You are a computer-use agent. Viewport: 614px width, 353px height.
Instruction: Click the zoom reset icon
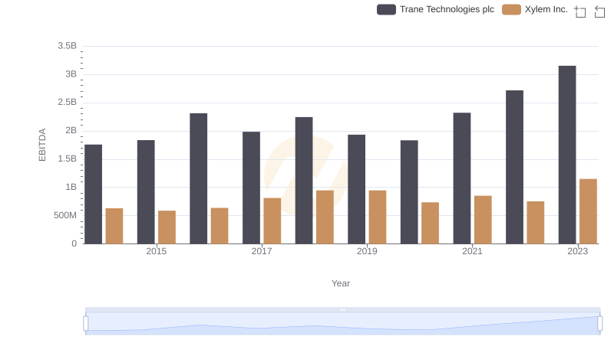pyautogui.click(x=599, y=11)
